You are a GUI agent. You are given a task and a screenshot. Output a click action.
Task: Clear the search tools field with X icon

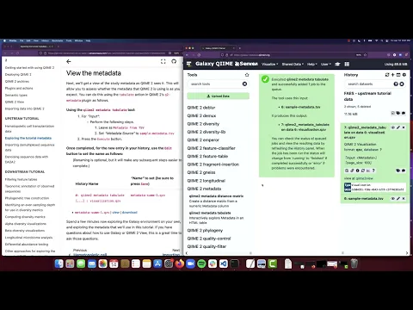pos(244,84)
